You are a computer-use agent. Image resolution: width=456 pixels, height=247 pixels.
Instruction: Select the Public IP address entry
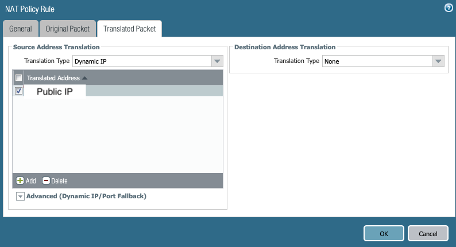(x=55, y=91)
